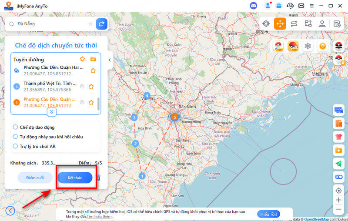Click the paper plane icon on right sidebar
Viewport: 348px width, 221px height.
click(338, 163)
